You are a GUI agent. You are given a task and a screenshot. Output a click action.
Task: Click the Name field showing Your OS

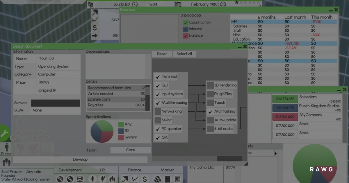tap(58, 58)
